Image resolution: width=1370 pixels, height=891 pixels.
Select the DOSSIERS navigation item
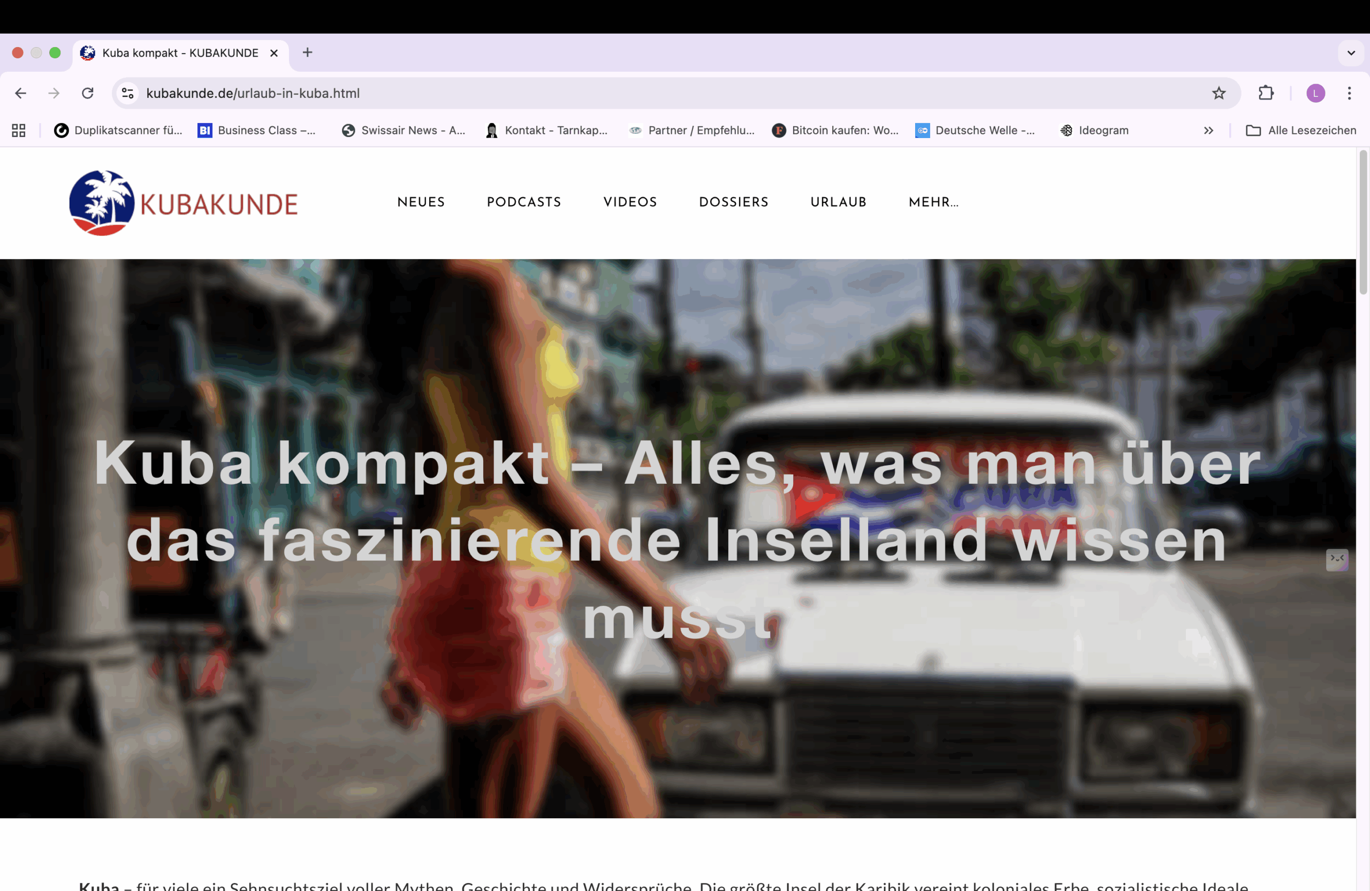(733, 202)
